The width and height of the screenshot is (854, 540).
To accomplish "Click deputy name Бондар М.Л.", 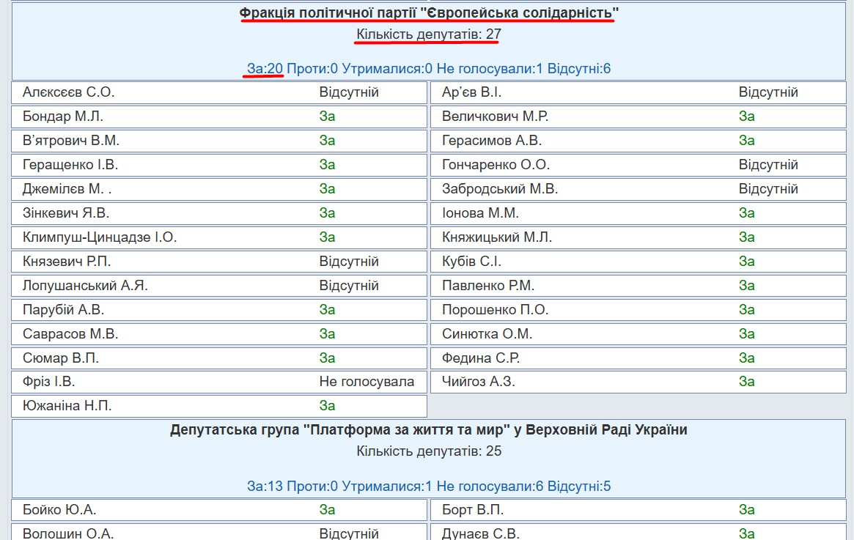I will tap(62, 116).
